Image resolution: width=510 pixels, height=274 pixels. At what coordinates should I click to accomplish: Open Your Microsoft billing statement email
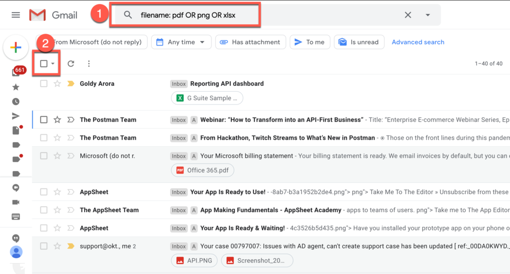tap(247, 156)
